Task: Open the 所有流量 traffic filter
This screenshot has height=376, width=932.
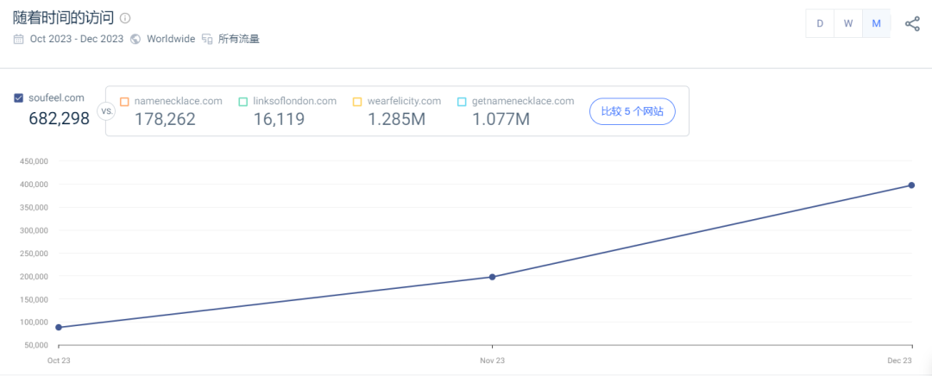Action: coord(238,39)
